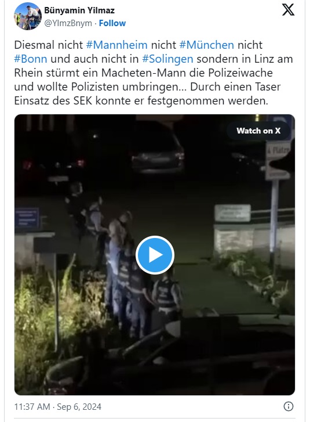Click the Watch on X button
Viewport: 310px width, 422px height.
(x=258, y=131)
